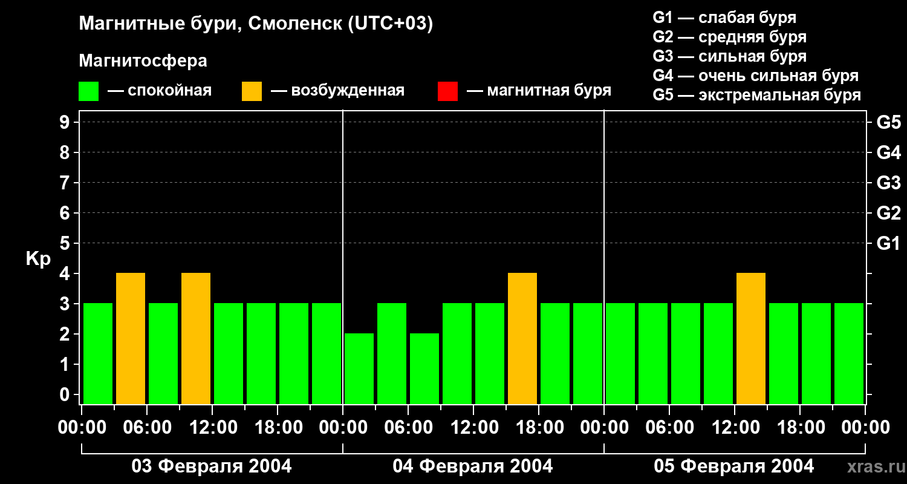907x484 pixels.
Task: Click the 06:00 time label above 03 Февраля 2004
Action: point(147,428)
